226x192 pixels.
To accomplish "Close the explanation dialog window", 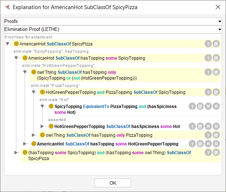I will pos(218,7).
